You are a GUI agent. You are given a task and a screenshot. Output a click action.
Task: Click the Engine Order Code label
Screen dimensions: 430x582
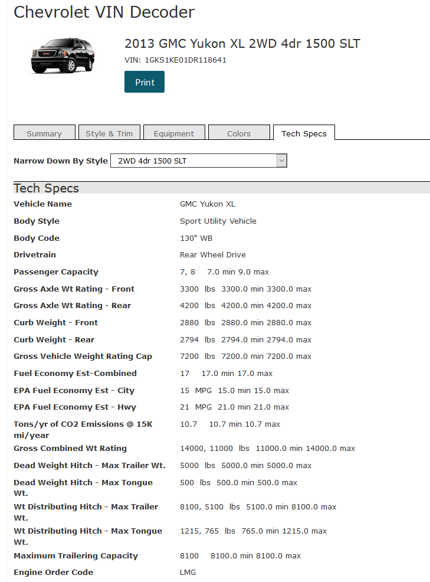pos(54,573)
